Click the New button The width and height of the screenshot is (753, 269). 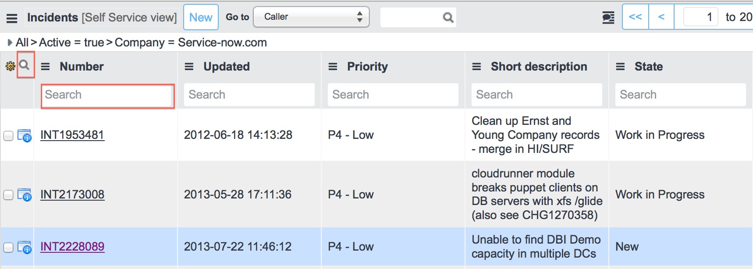(201, 17)
